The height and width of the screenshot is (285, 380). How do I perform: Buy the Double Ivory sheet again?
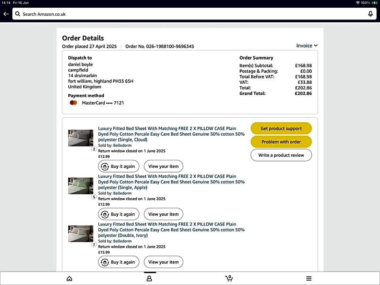118,262
